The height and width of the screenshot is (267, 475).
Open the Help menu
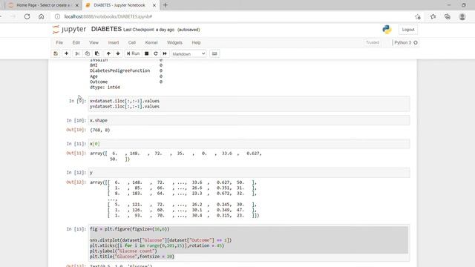pos(196,43)
